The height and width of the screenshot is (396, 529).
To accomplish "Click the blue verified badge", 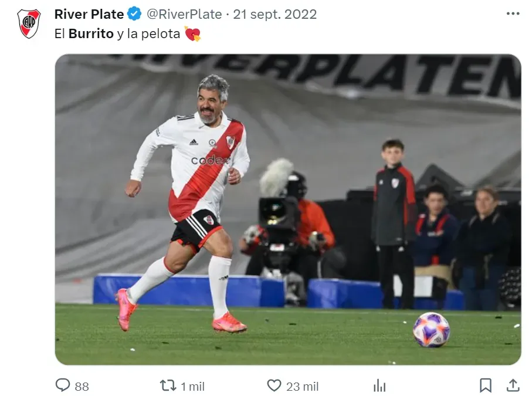I will click(x=134, y=14).
